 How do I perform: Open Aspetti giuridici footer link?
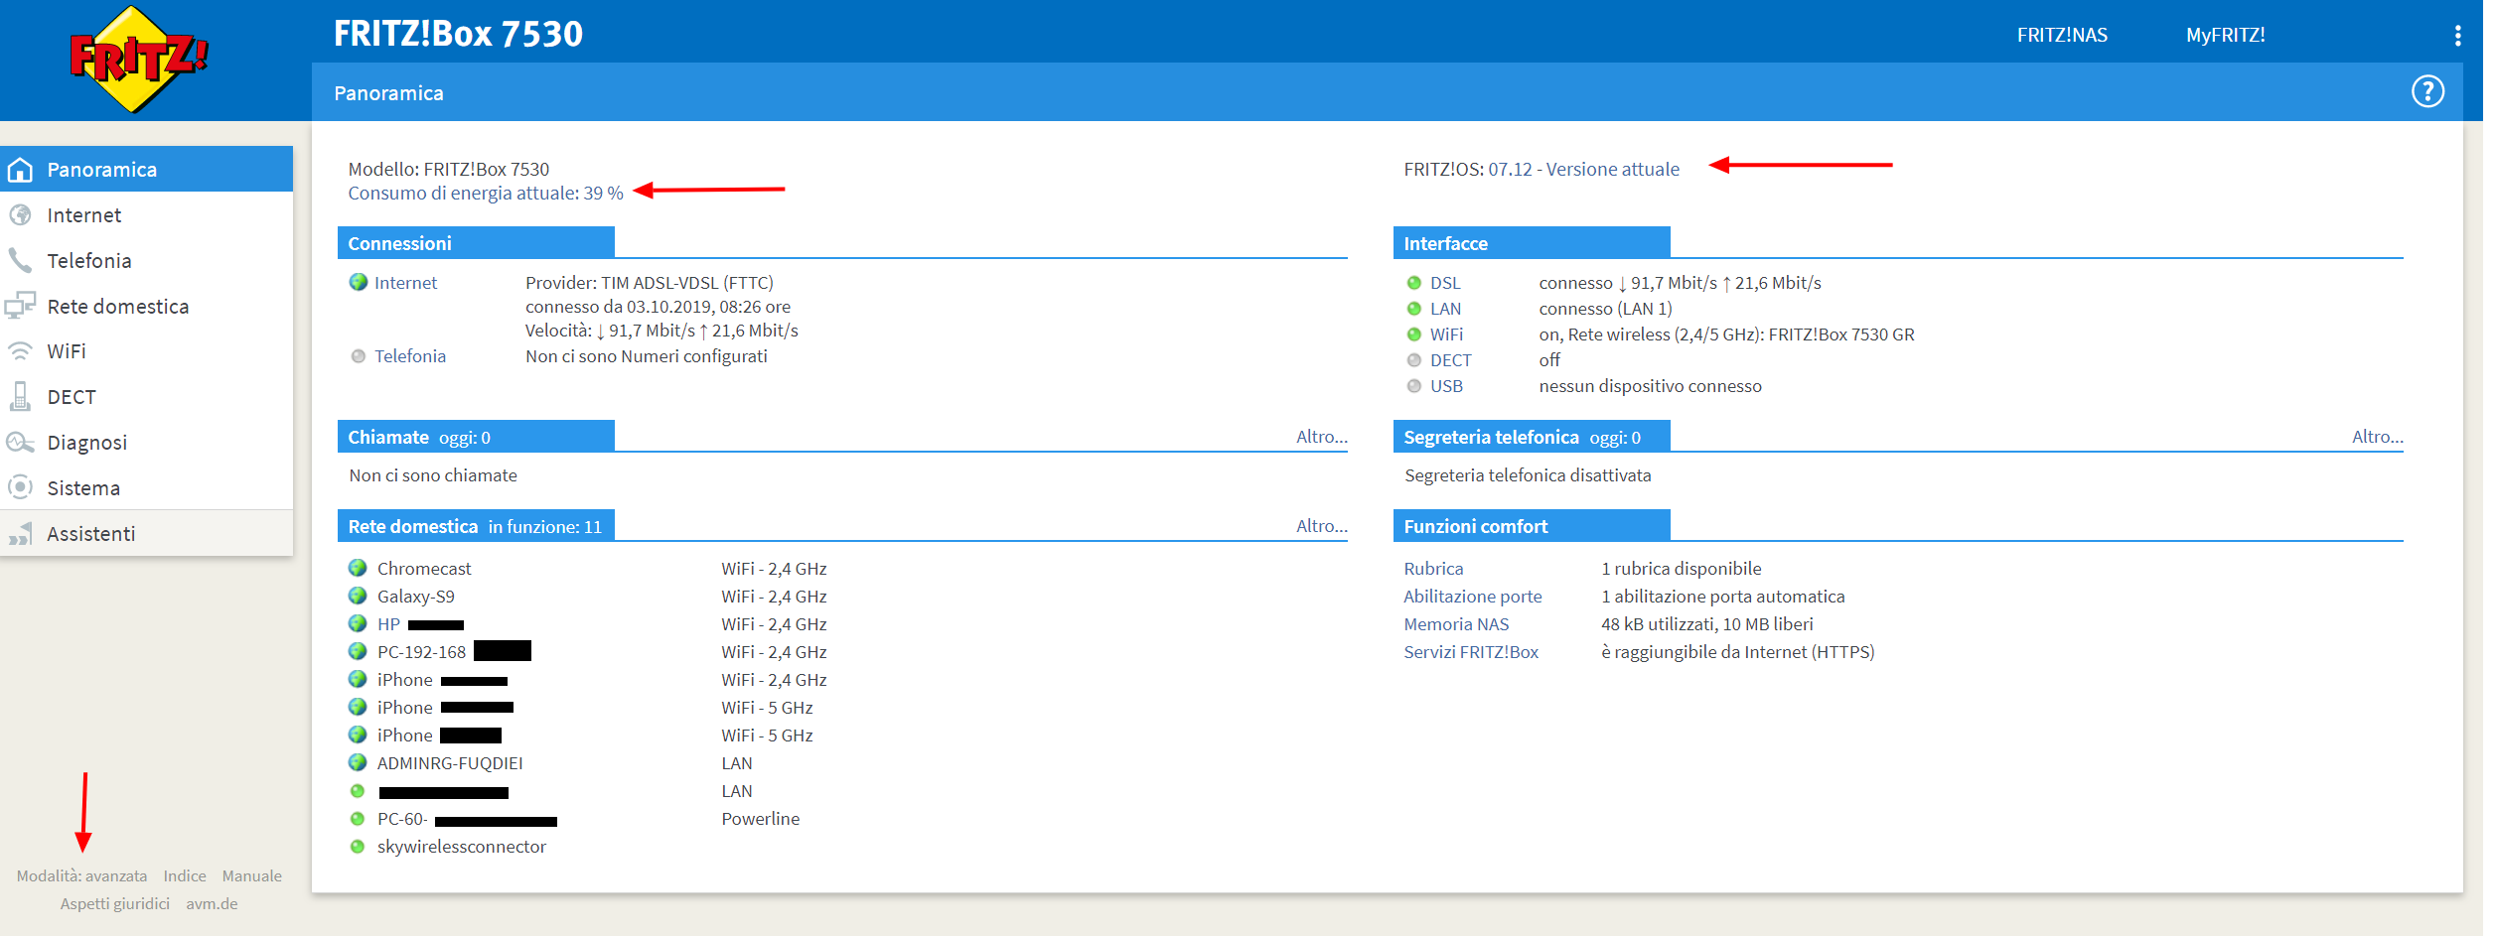click(x=114, y=904)
